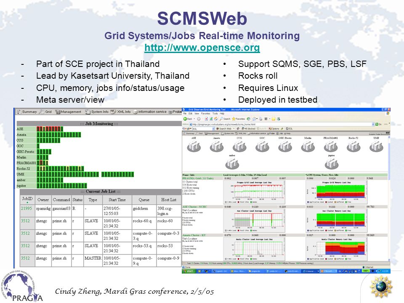Click the IE Print toolbar icon

click(x=260, y=119)
